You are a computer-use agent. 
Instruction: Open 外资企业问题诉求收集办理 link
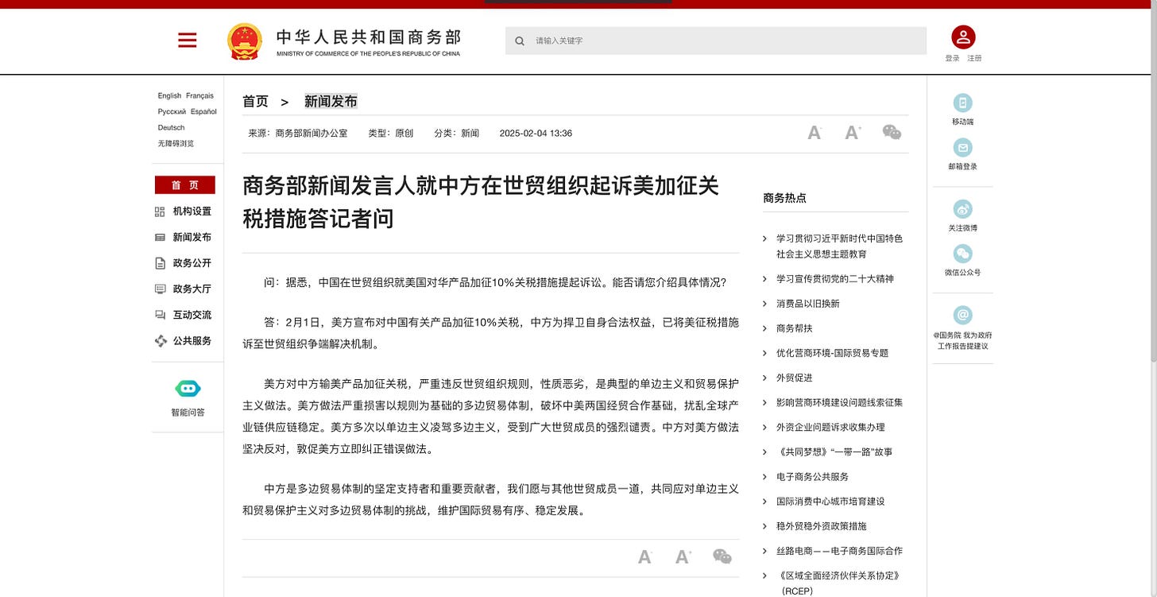pos(830,427)
